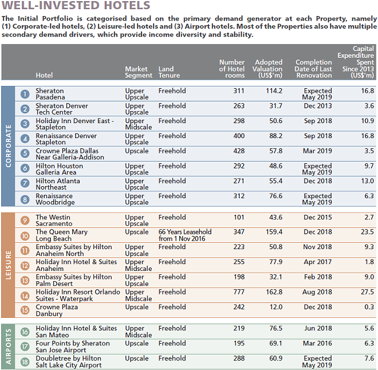378x370 pixels.
Task: Select the Crowne Plaza Danbury name
Action: [57, 310]
